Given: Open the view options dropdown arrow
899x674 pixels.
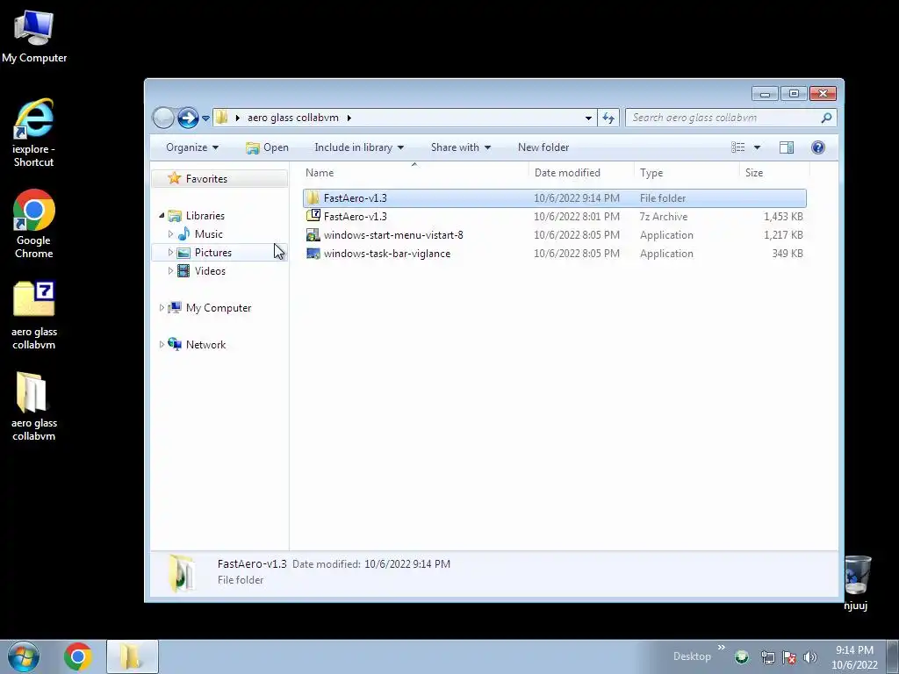Looking at the screenshot, I should point(757,147).
